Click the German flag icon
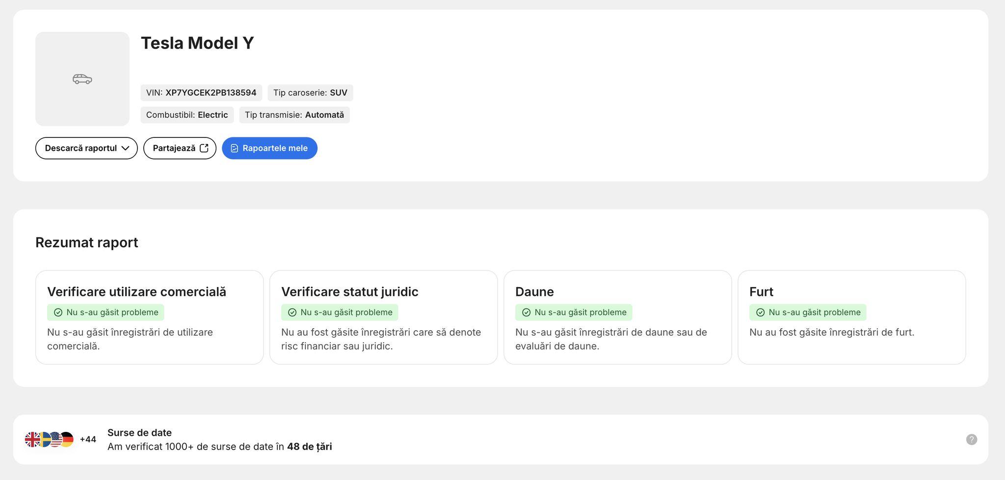The height and width of the screenshot is (480, 1005). pos(67,439)
